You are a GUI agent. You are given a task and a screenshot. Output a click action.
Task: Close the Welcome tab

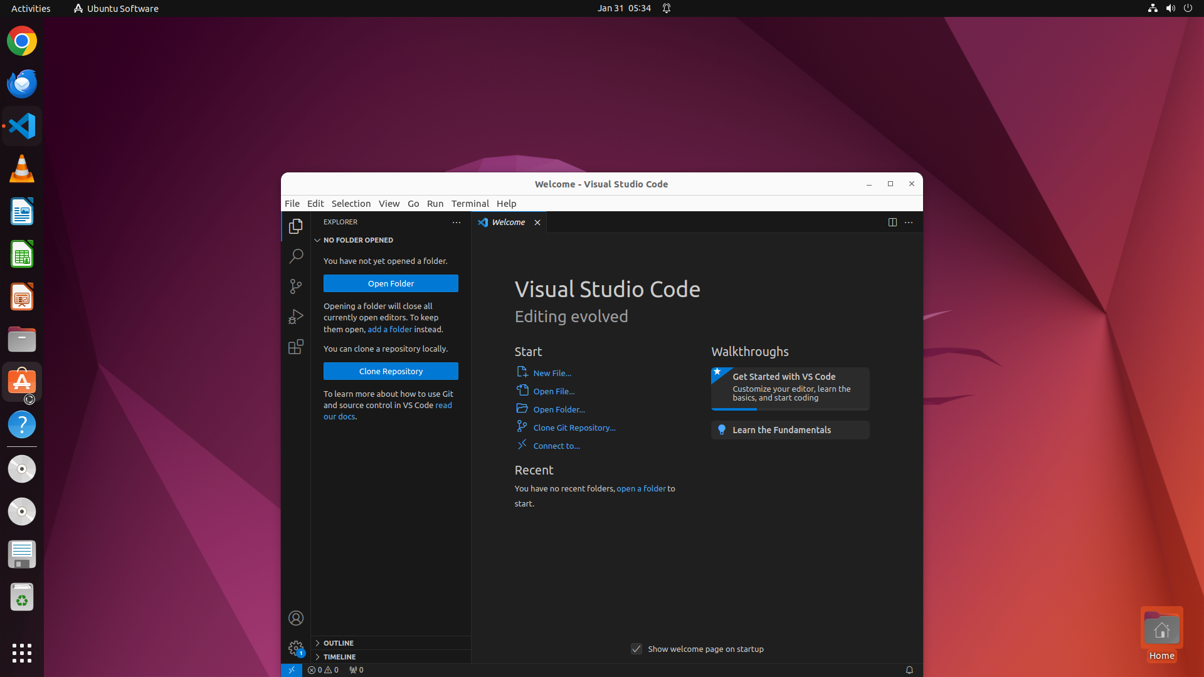537,223
